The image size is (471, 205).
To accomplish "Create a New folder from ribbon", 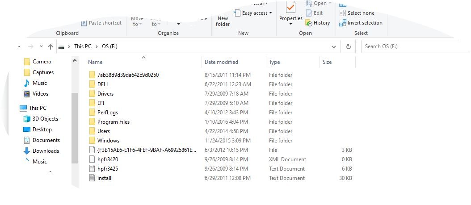I will coord(223,21).
